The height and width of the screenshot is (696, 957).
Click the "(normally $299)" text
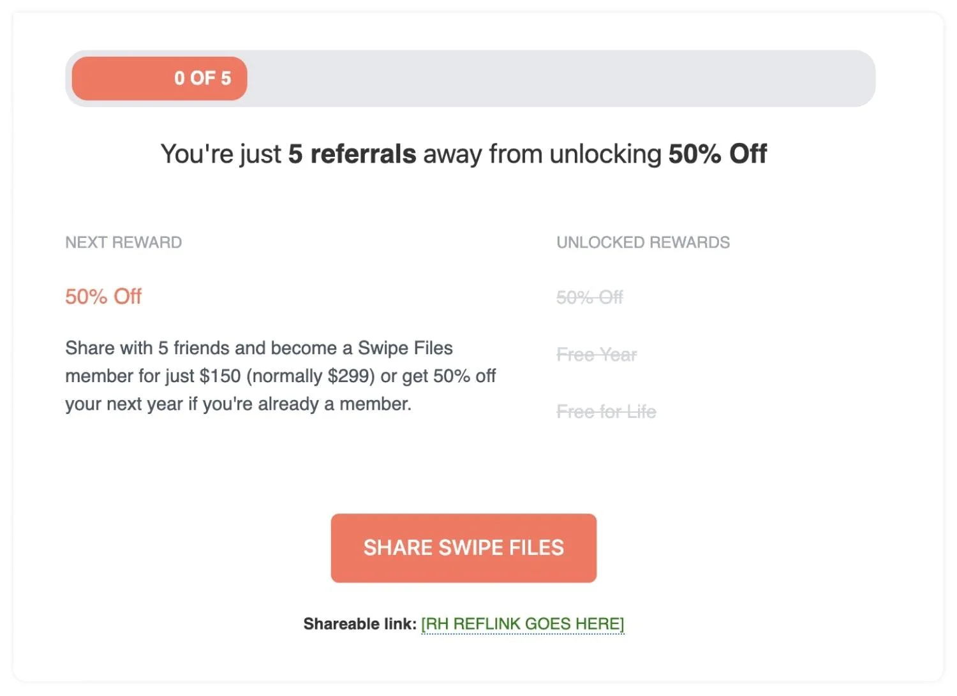click(311, 376)
